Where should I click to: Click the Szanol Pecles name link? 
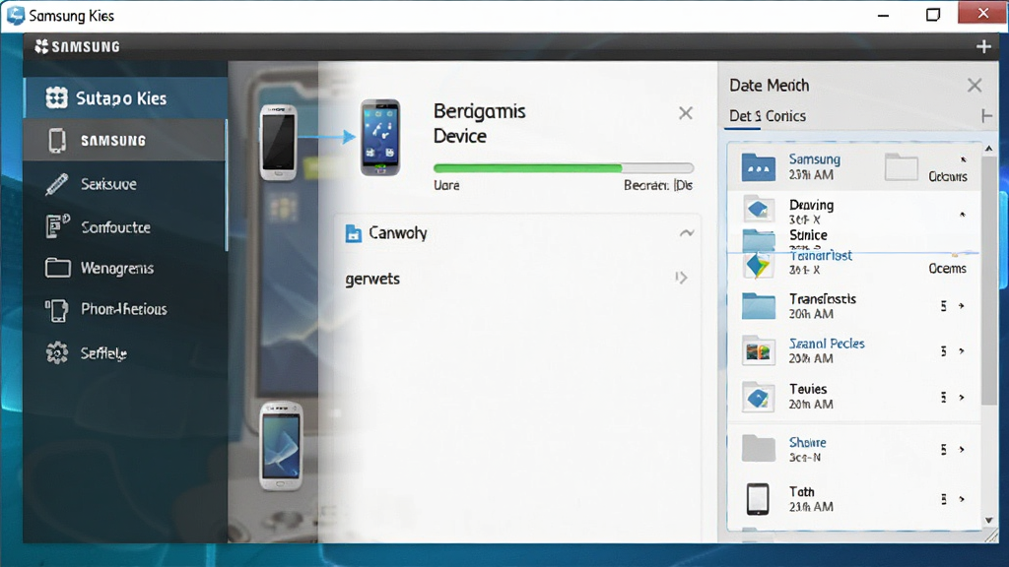point(827,344)
